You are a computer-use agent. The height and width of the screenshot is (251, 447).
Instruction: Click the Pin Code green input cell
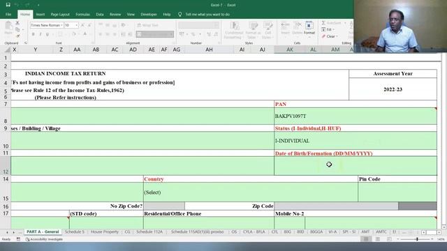tap(397, 192)
